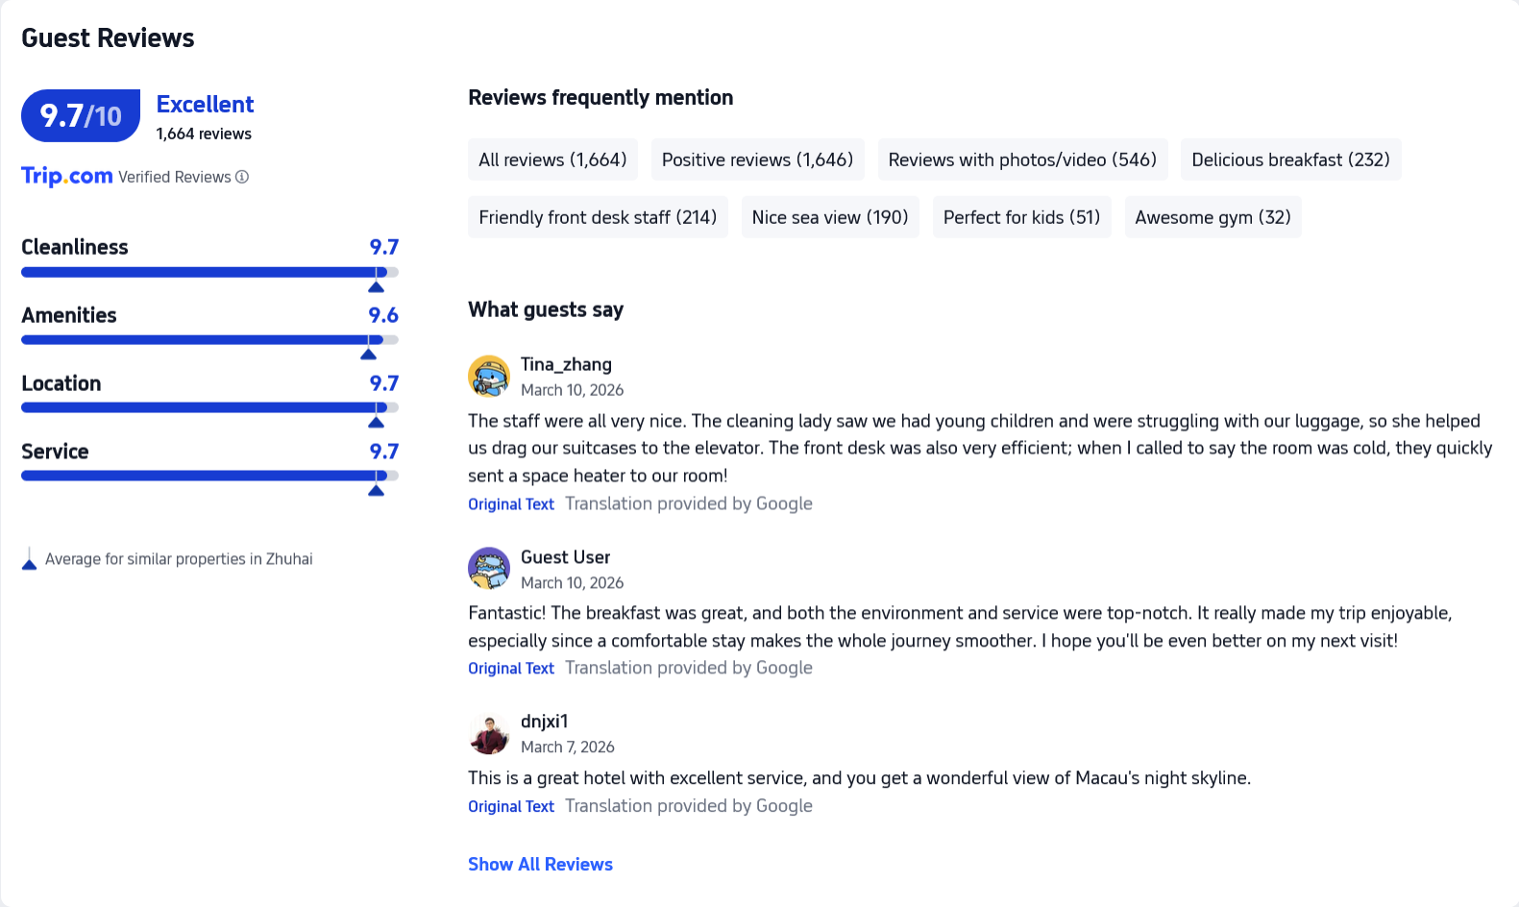Image resolution: width=1519 pixels, height=907 pixels.
Task: Select the Delicious breakfast (232) tag
Action: pyautogui.click(x=1290, y=159)
